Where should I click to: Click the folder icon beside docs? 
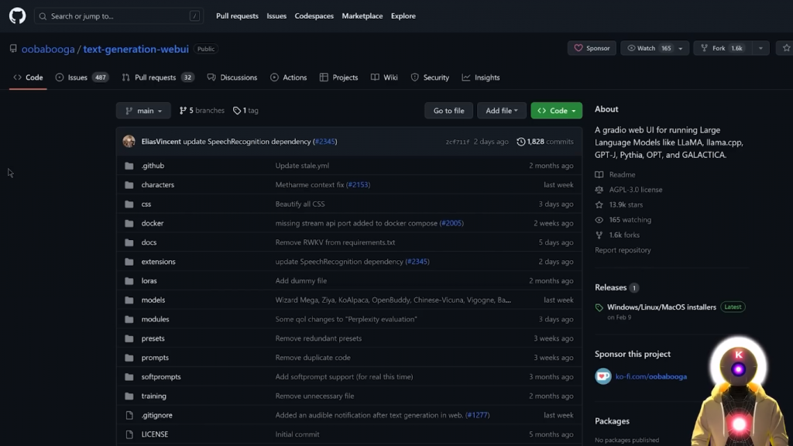point(129,242)
